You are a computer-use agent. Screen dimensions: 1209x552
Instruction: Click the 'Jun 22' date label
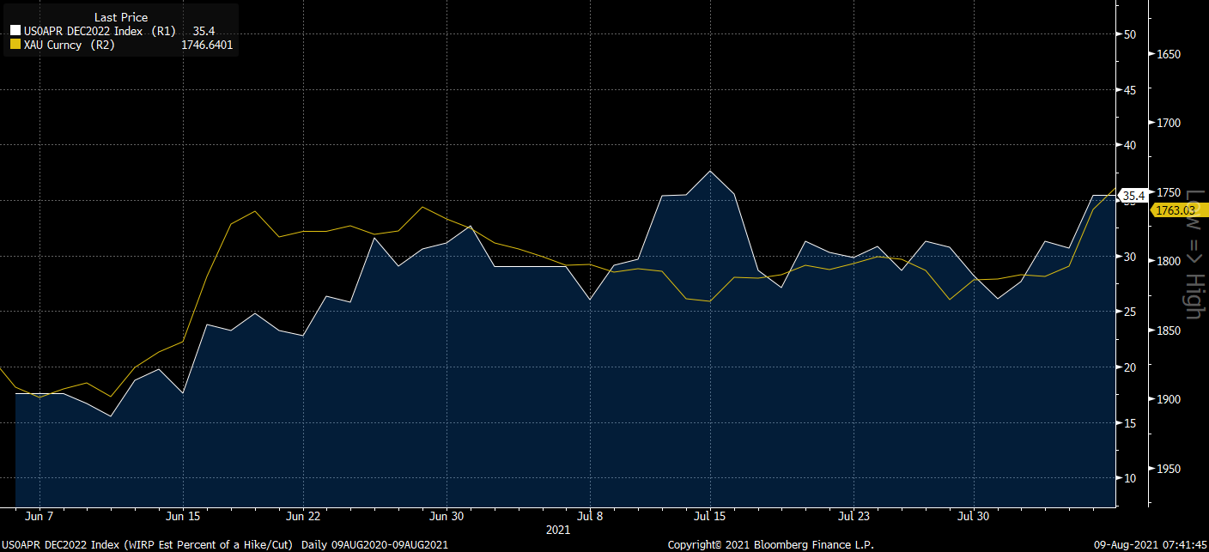coord(303,517)
